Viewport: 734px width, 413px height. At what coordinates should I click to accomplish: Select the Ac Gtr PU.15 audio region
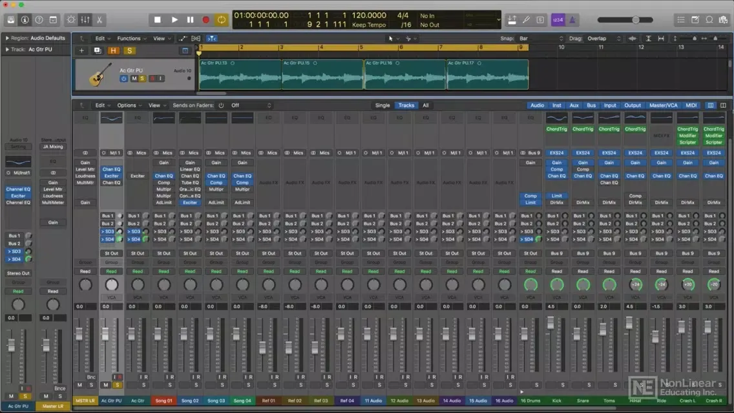[322, 74]
